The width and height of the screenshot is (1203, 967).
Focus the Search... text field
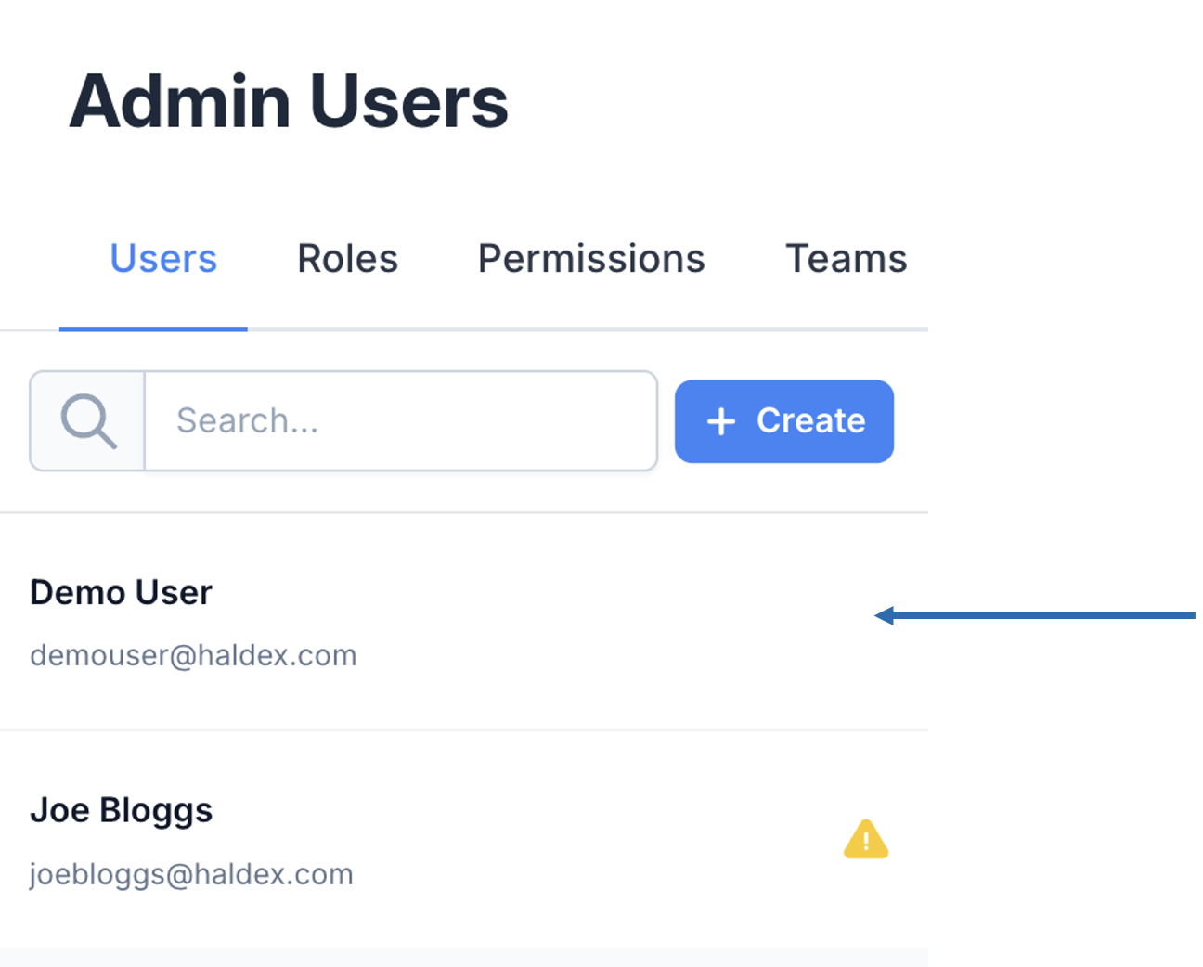[x=400, y=421]
